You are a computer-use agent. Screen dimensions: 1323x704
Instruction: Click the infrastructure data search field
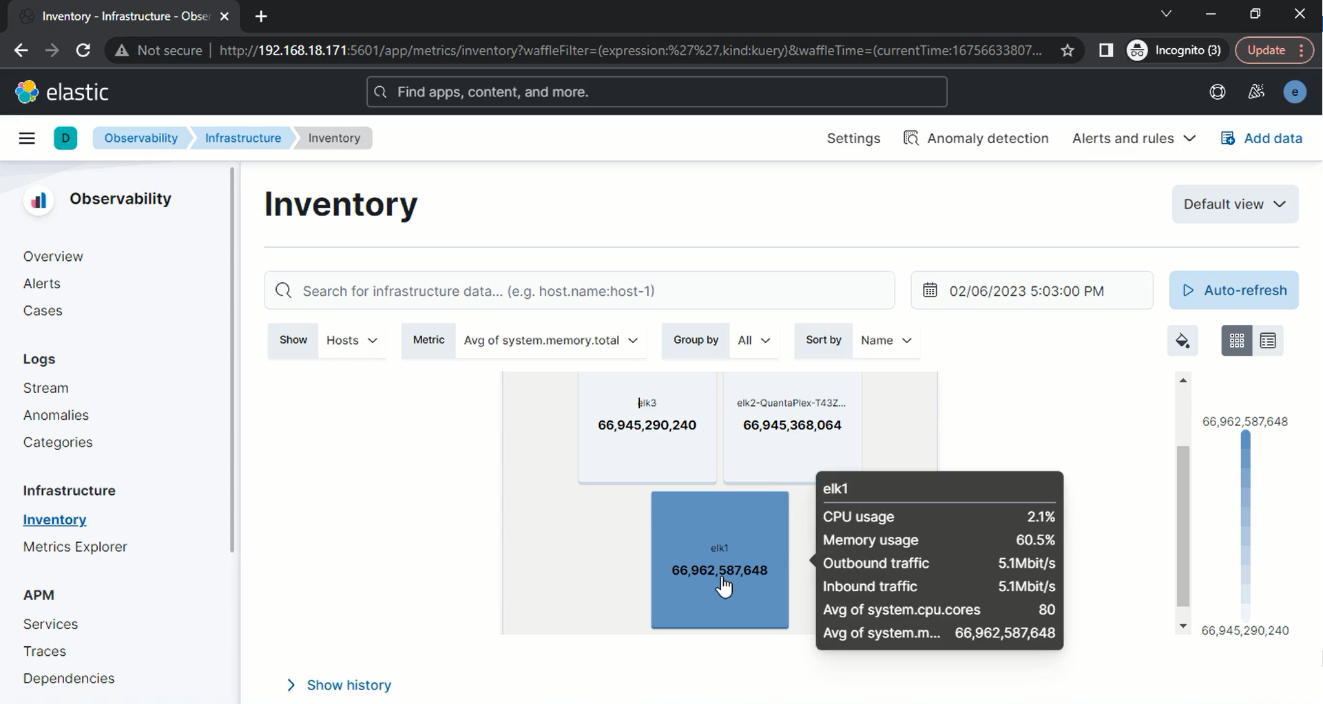(579, 290)
